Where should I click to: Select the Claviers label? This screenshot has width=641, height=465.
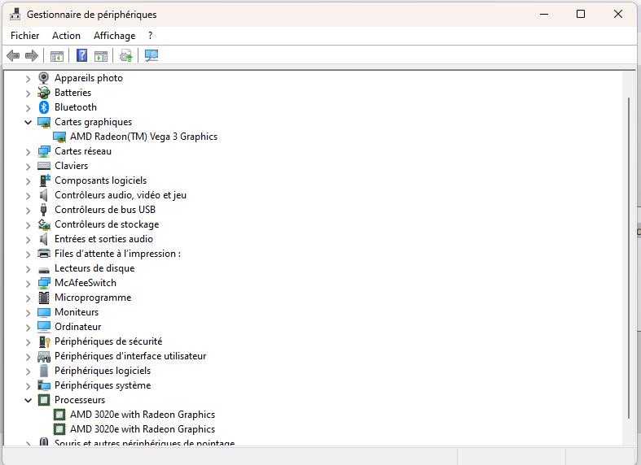click(71, 166)
